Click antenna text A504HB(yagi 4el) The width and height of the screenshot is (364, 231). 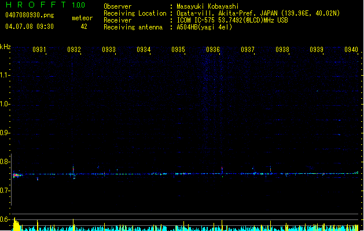204,27
